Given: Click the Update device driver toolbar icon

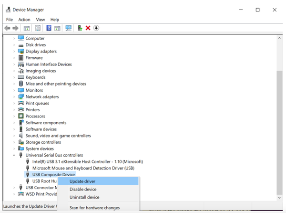Looking at the screenshot, I should 80,28.
